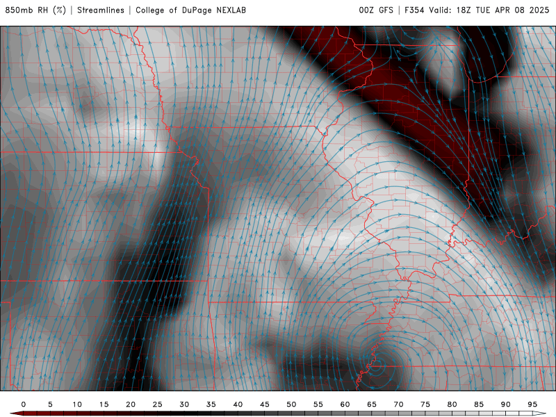Click the colorbar label '70'

pos(398,404)
